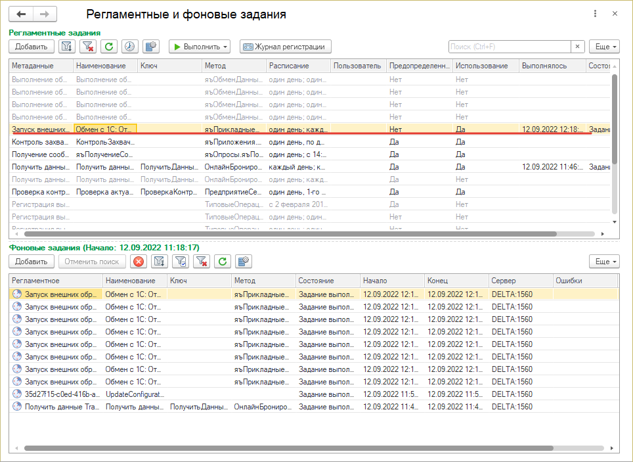Viewport: 633px width, 462px height.
Task: Click the Сервер column header
Action: click(x=519, y=281)
